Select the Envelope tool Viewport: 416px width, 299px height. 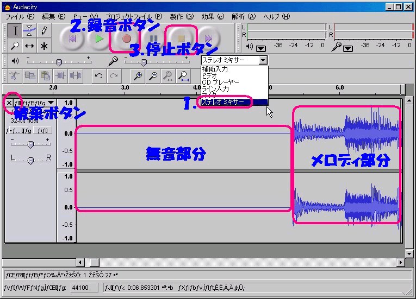29,31
